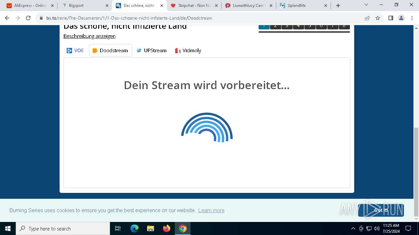Open the Chrome profile menu
The height and width of the screenshot is (235, 419).
click(x=401, y=18)
